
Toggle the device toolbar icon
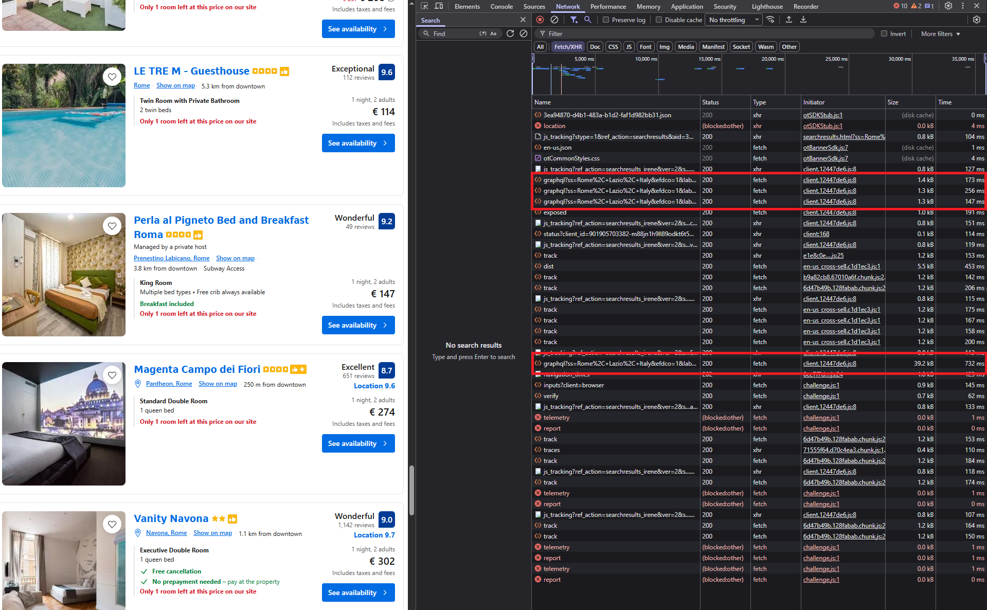point(439,6)
